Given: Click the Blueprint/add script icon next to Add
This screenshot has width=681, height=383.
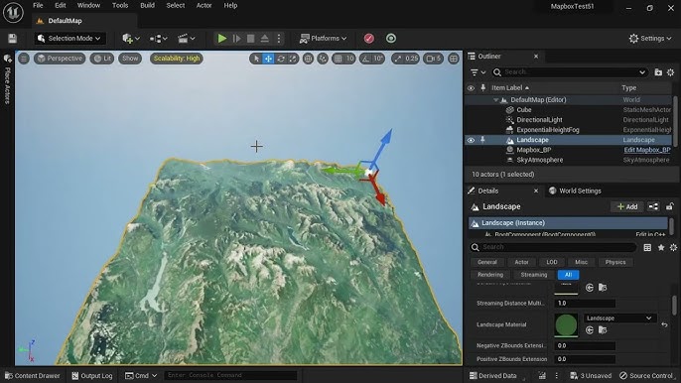Looking at the screenshot, I should [x=653, y=206].
